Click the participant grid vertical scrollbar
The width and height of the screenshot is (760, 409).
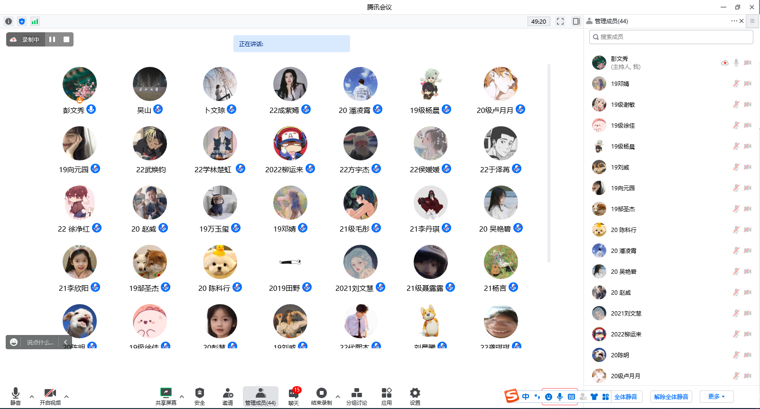(x=549, y=161)
